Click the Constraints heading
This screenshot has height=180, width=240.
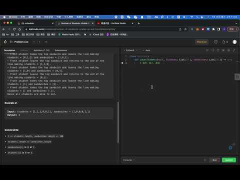11,130
